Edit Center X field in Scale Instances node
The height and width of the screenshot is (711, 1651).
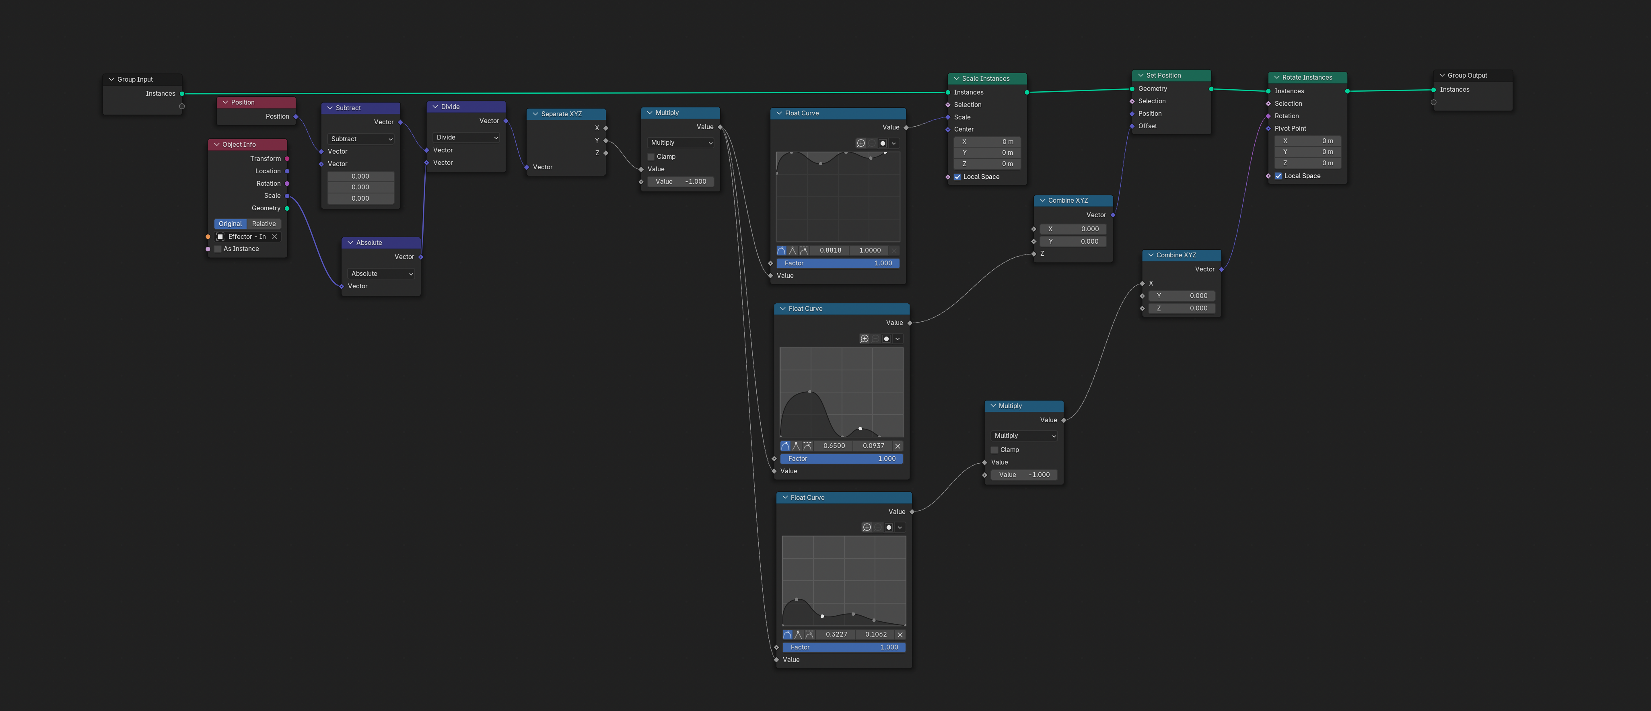988,142
